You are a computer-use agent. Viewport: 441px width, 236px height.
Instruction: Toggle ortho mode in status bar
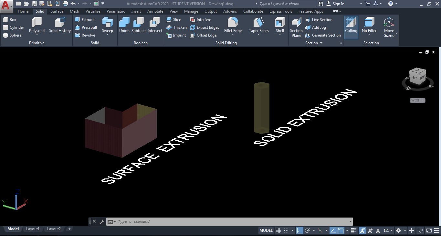point(299,230)
